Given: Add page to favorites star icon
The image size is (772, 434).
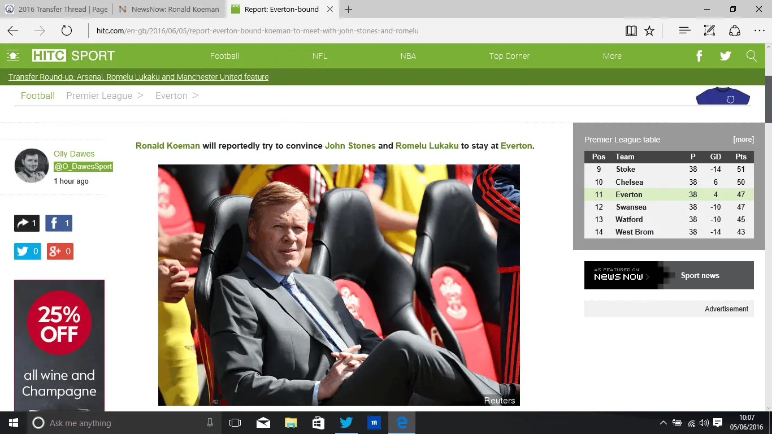Looking at the screenshot, I should click(649, 31).
